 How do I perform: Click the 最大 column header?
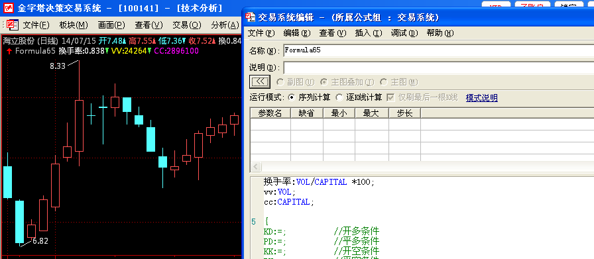click(372, 113)
